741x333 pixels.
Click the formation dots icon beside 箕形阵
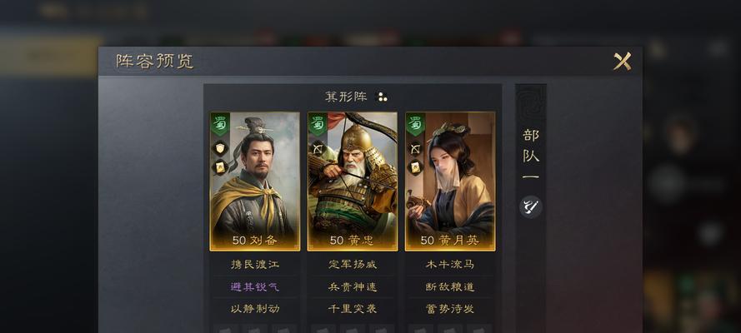coord(382,97)
